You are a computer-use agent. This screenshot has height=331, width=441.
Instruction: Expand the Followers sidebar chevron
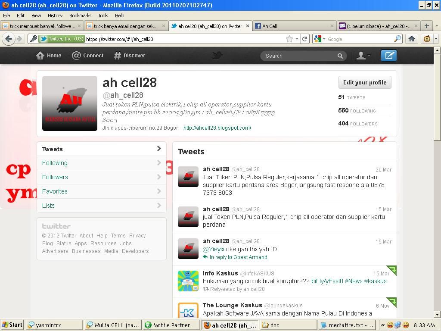click(159, 177)
